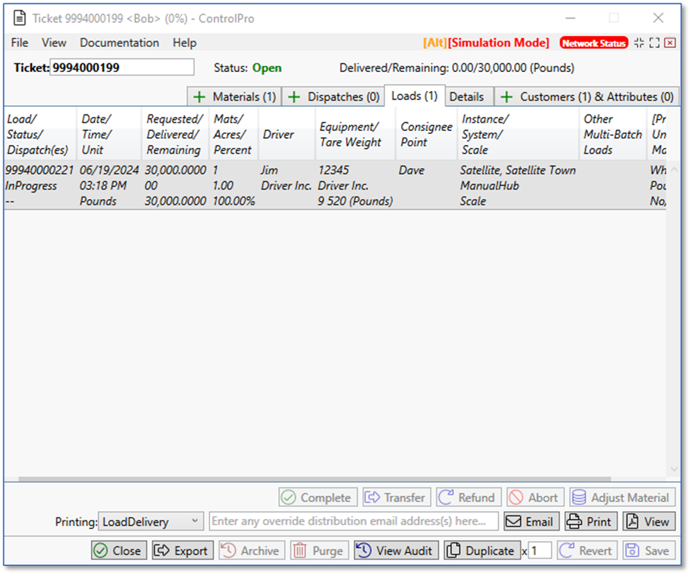Click the green plus on Customers & Attributes tab
The image size is (691, 575).
click(x=506, y=97)
